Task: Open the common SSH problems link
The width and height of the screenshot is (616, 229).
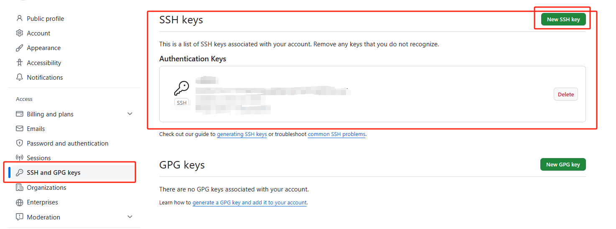Action: click(x=336, y=134)
